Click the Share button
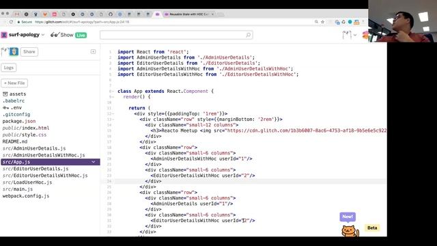The image size is (437, 246). [29, 52]
